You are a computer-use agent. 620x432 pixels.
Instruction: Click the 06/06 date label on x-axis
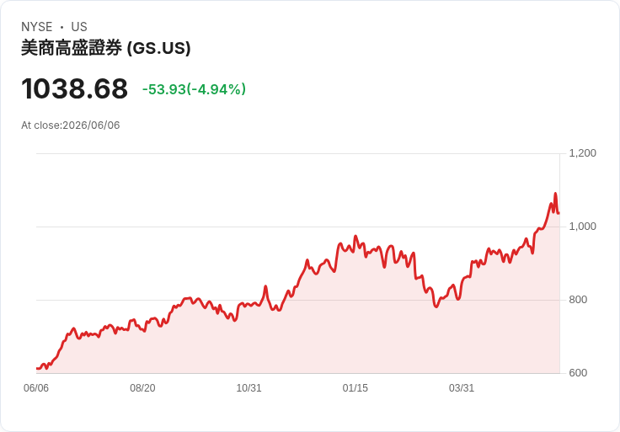(x=36, y=388)
